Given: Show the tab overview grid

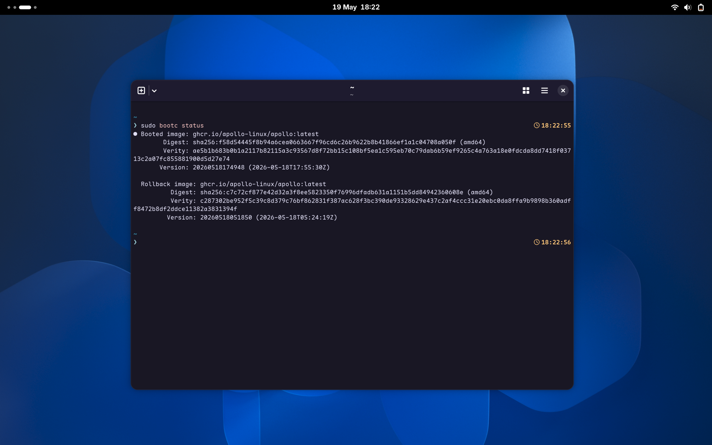Looking at the screenshot, I should click(x=526, y=90).
